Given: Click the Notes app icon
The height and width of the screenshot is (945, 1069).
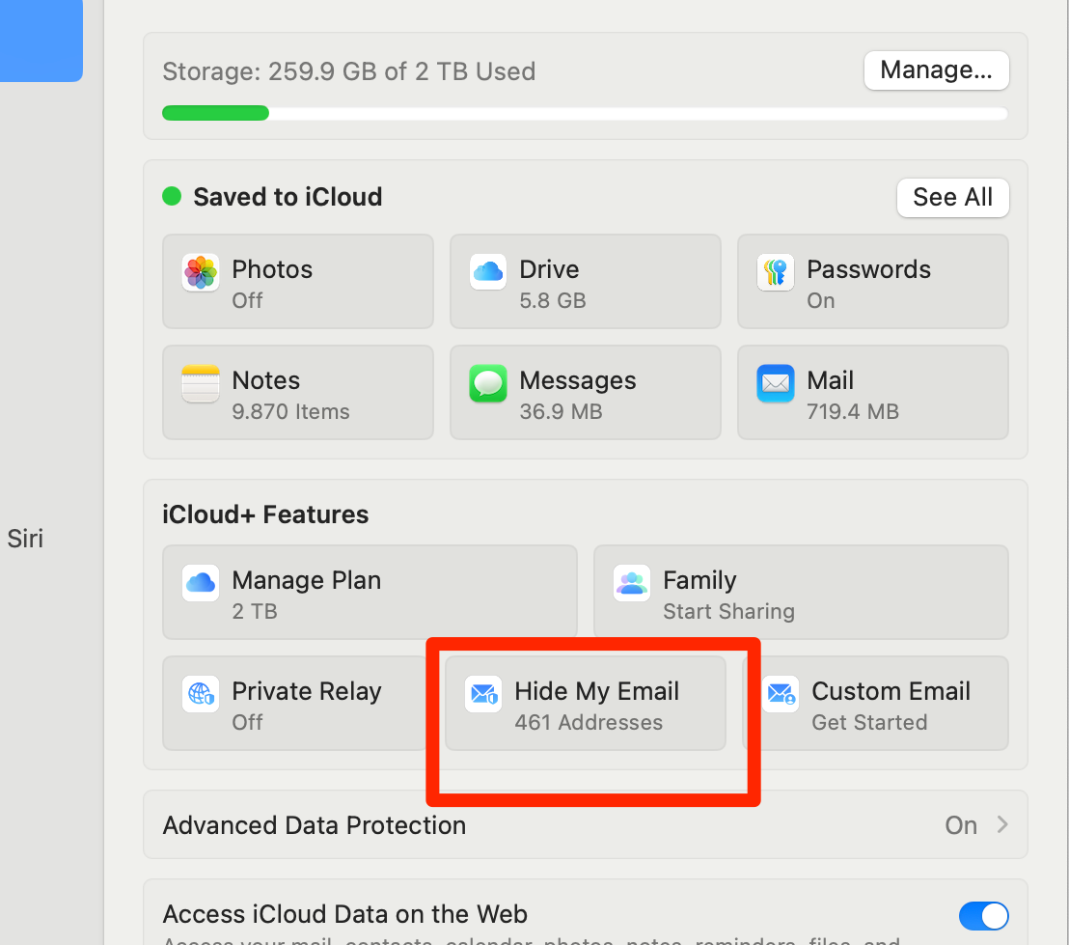Looking at the screenshot, I should [201, 383].
